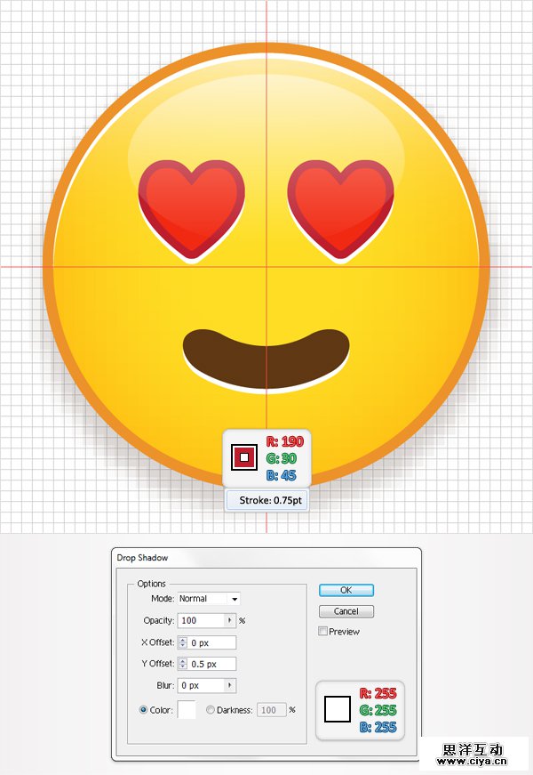Click the Y Offset stepper arrows
This screenshot has width=533, height=775.
182,664
